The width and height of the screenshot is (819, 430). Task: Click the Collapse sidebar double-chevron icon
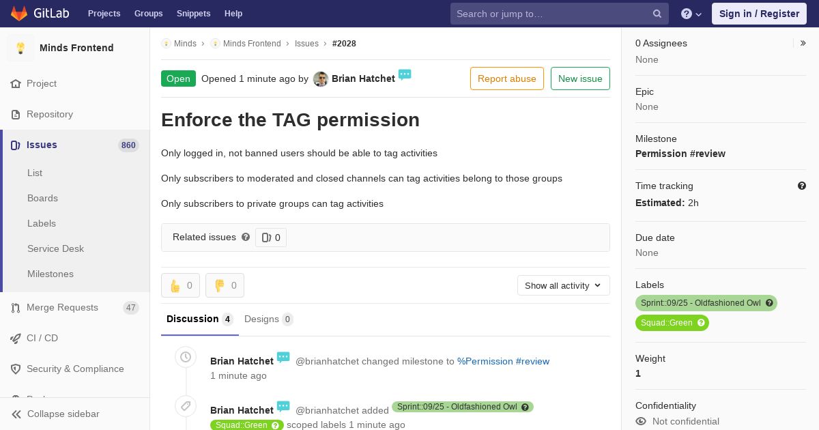[16, 414]
